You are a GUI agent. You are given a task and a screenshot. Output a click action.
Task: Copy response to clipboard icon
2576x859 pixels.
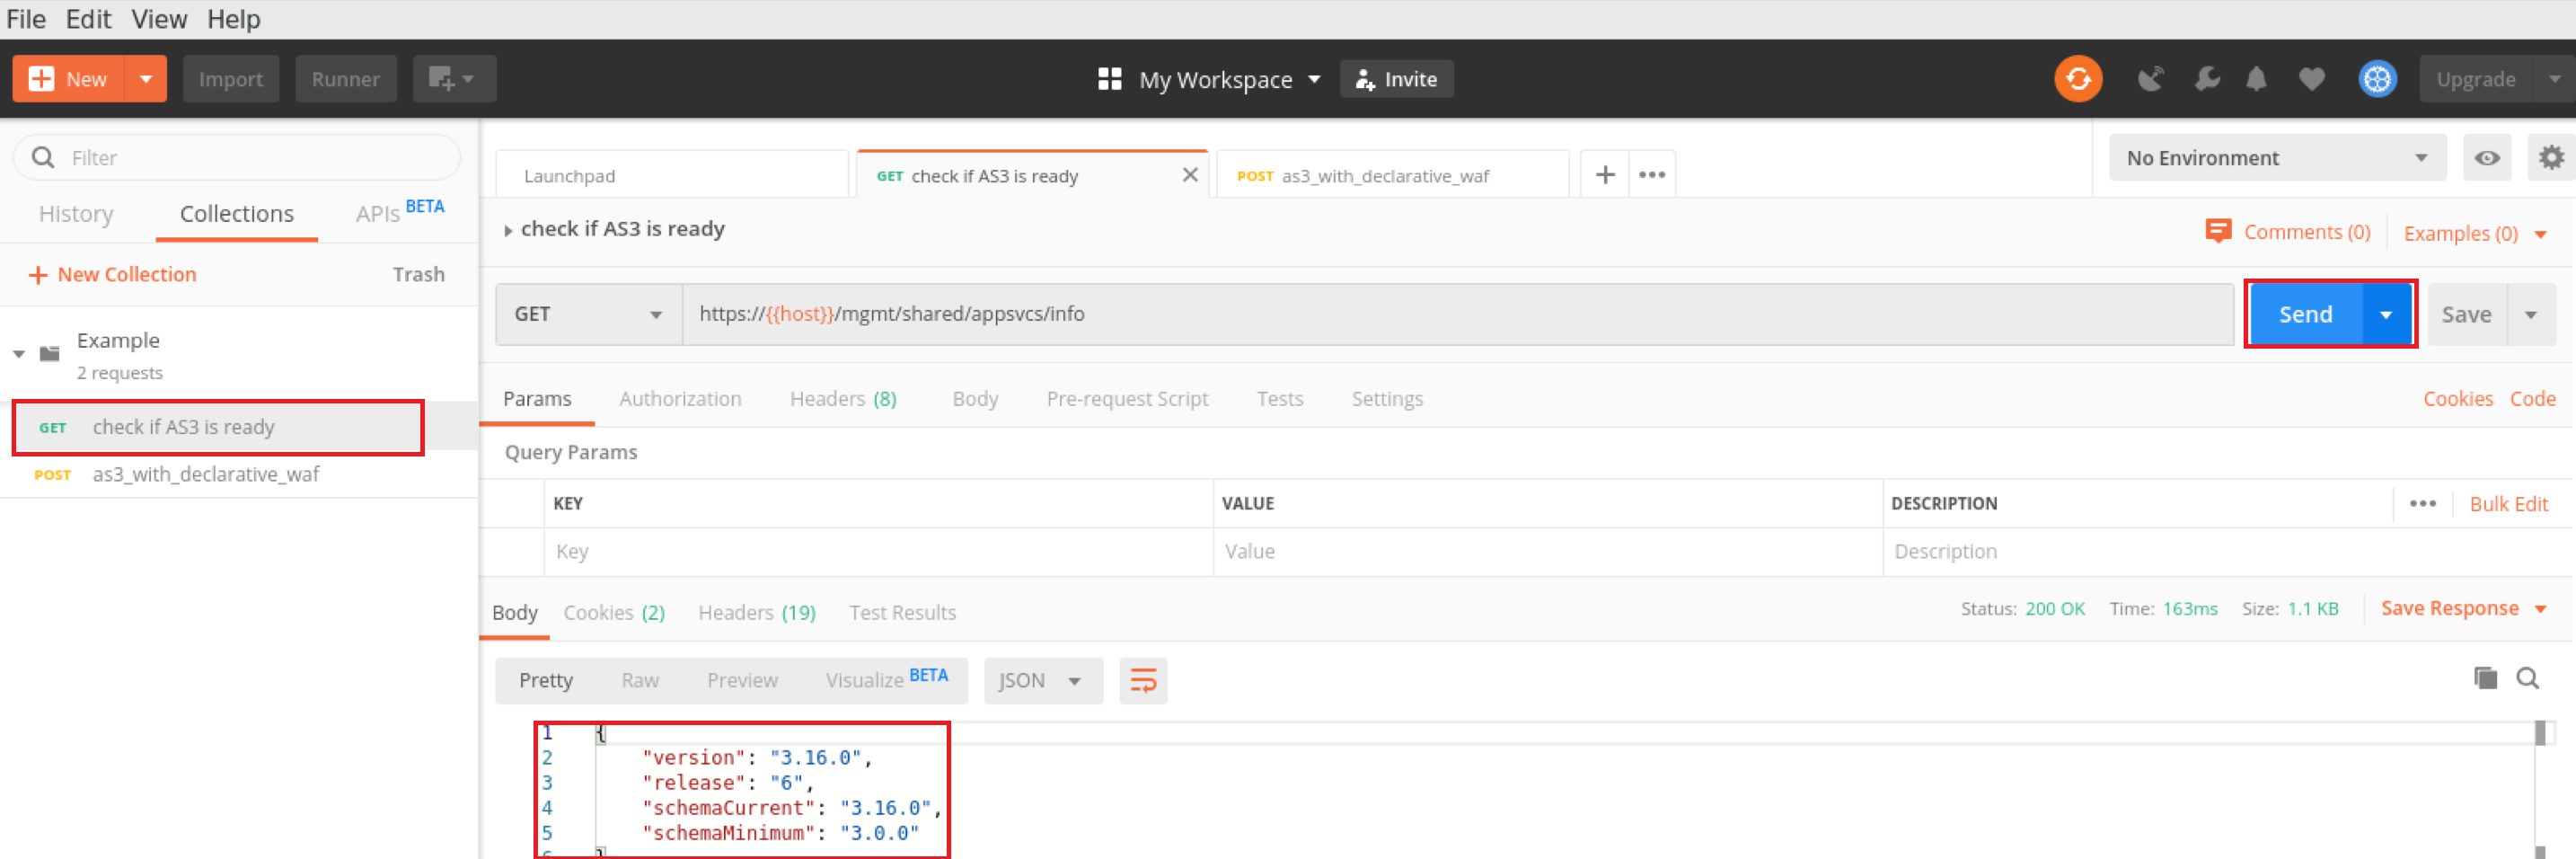[2485, 678]
